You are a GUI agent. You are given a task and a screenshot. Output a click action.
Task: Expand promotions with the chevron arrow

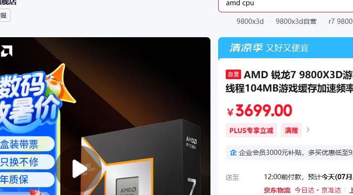click(x=308, y=130)
